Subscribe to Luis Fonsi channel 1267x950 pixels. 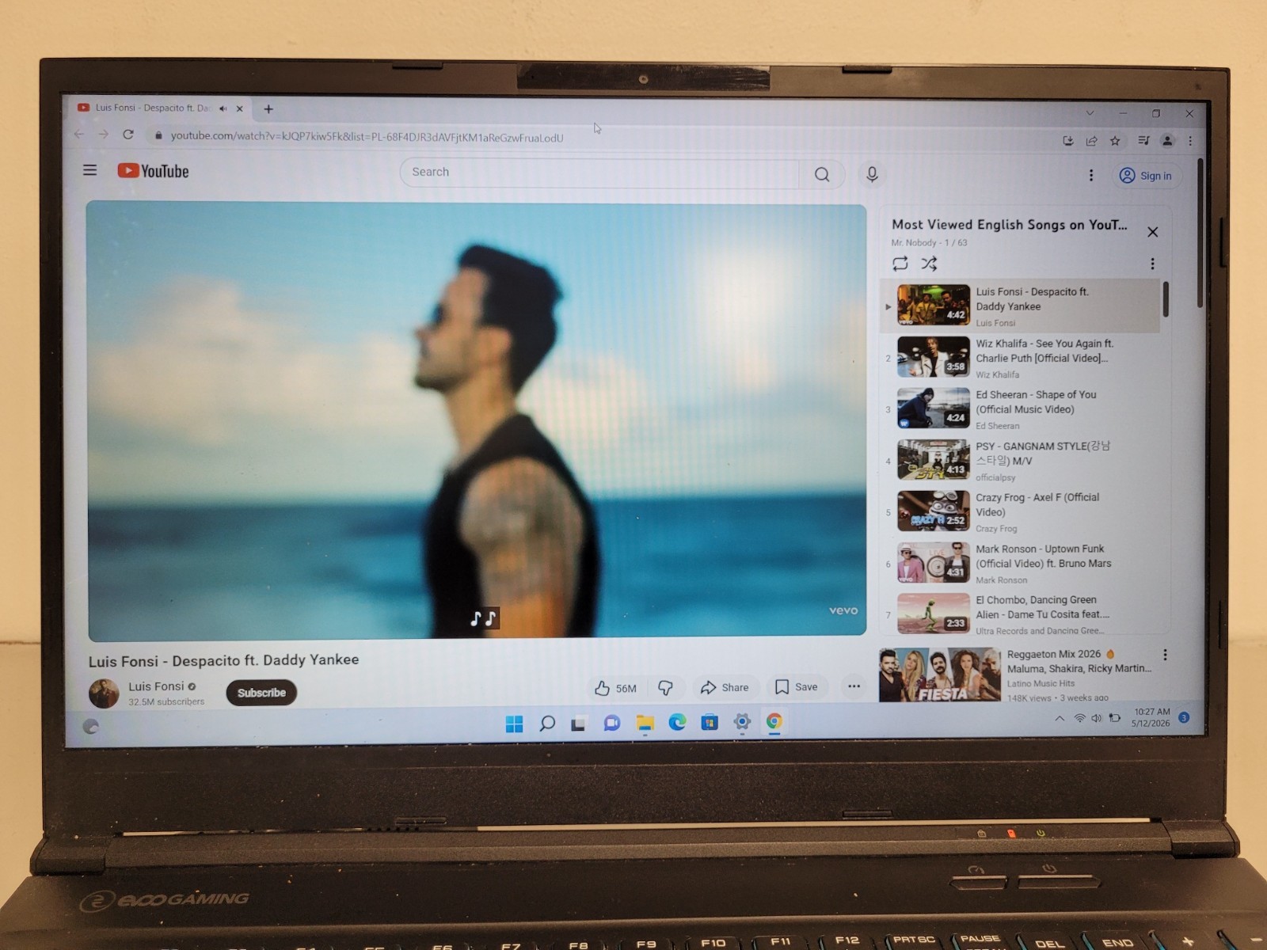coord(261,693)
